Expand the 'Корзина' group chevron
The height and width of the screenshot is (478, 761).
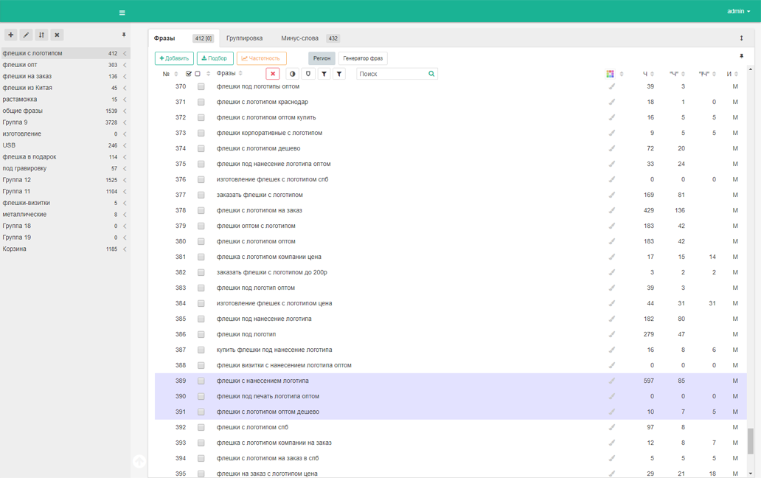tap(125, 249)
